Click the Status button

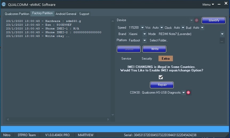129,49
